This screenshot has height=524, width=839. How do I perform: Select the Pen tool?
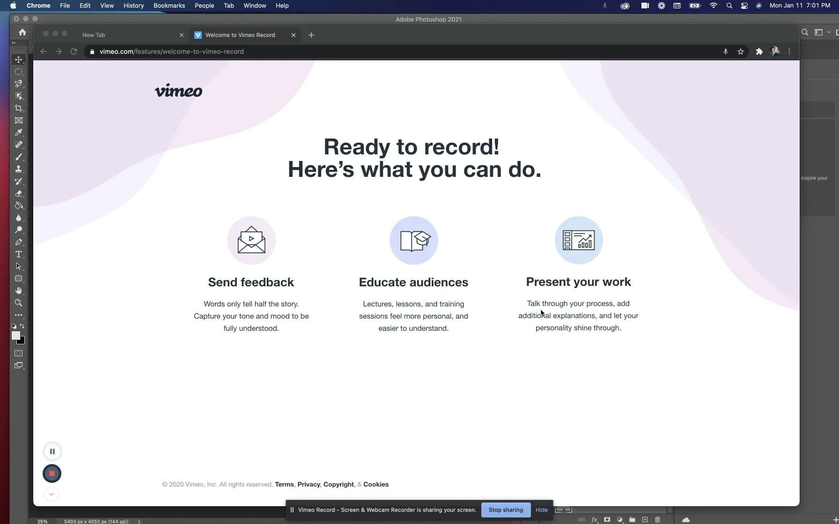click(x=19, y=242)
